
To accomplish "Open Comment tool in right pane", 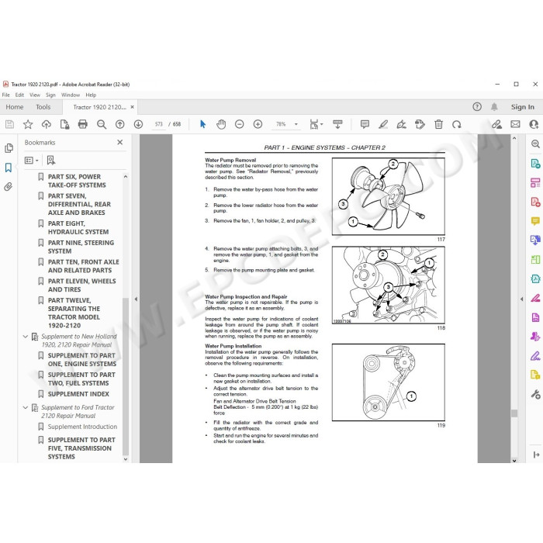I will [535, 220].
